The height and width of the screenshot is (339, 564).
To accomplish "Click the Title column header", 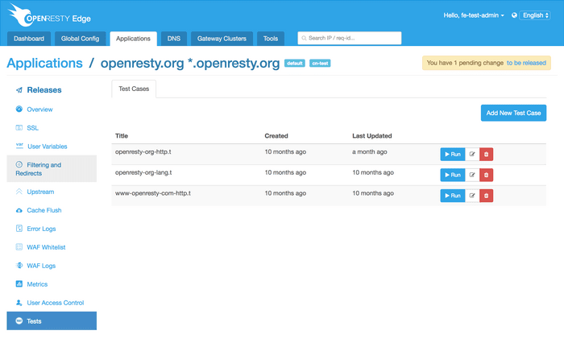I will pos(122,136).
